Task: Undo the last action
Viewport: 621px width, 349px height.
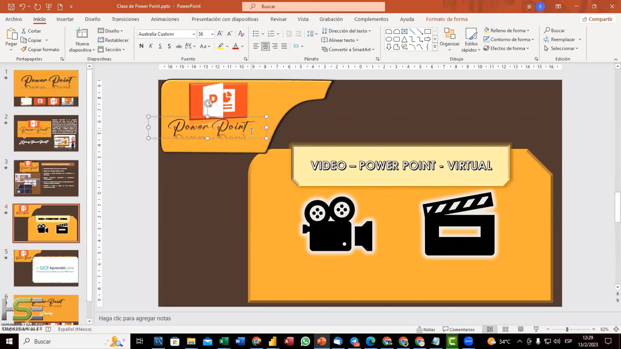Action: coord(22,6)
